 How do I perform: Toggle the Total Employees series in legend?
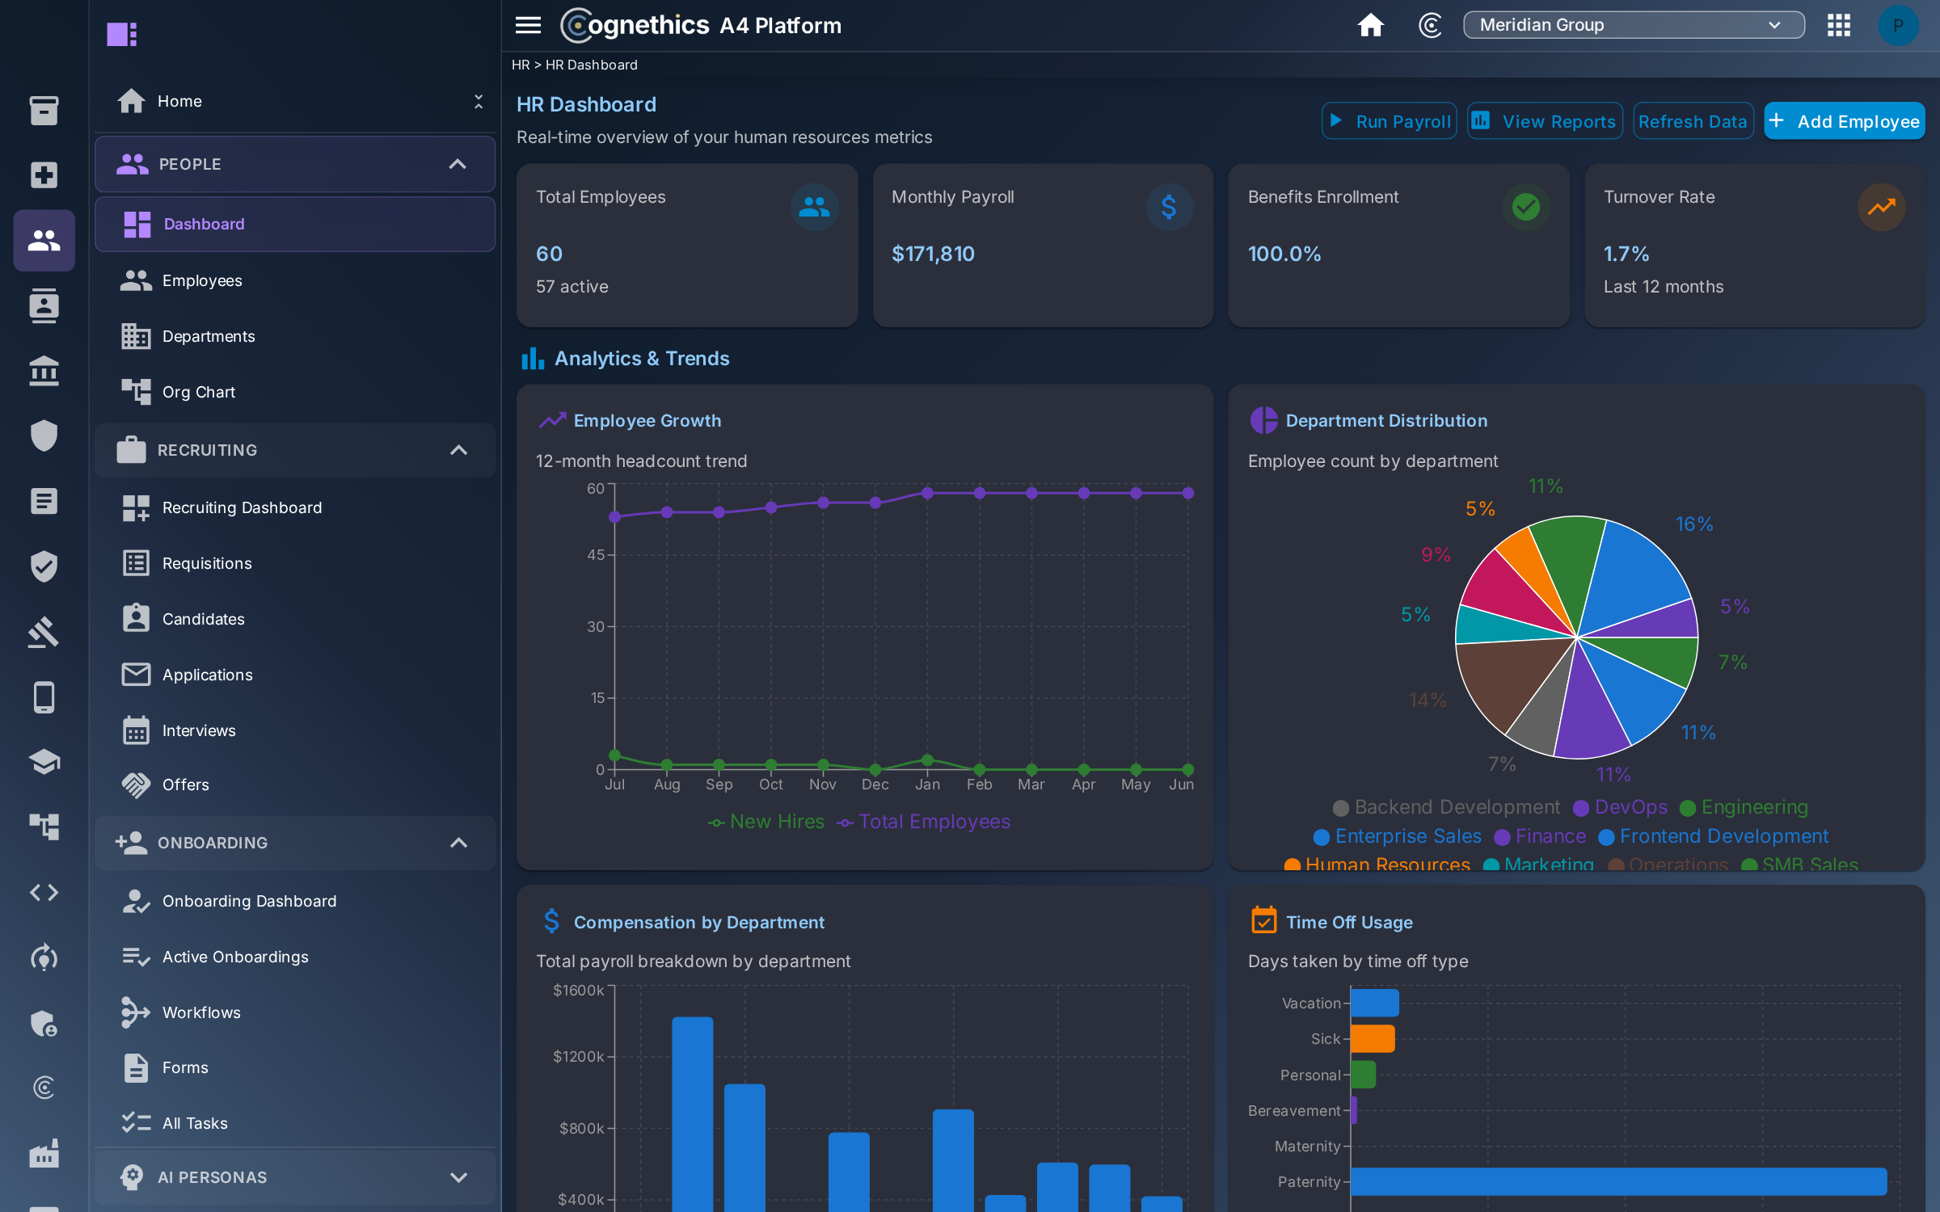point(923,822)
